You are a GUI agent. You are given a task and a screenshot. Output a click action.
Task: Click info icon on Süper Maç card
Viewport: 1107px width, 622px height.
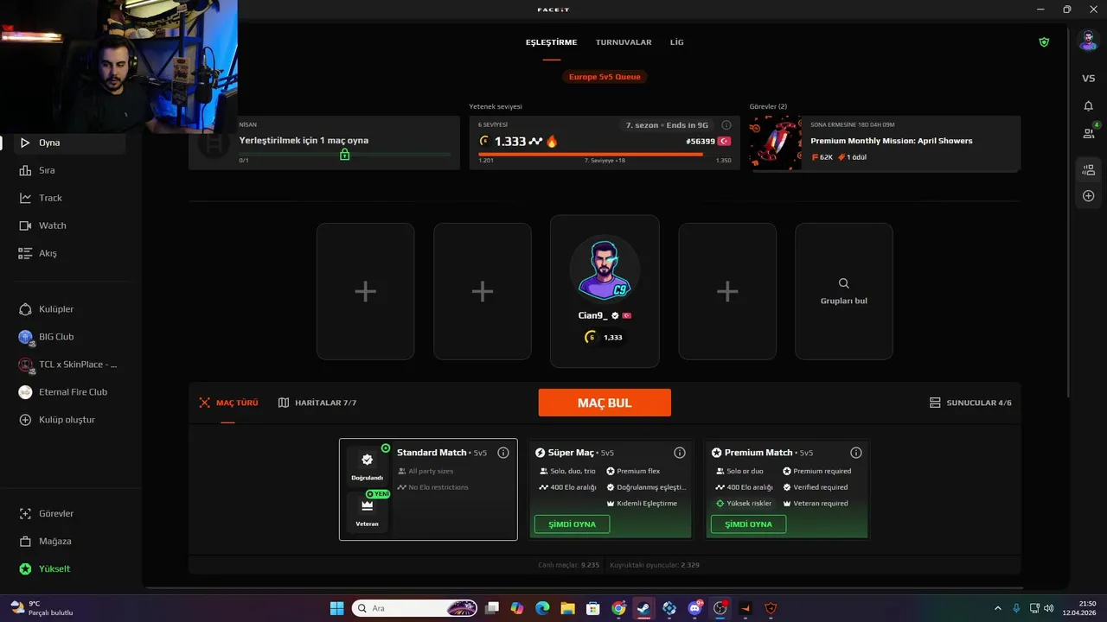680,453
